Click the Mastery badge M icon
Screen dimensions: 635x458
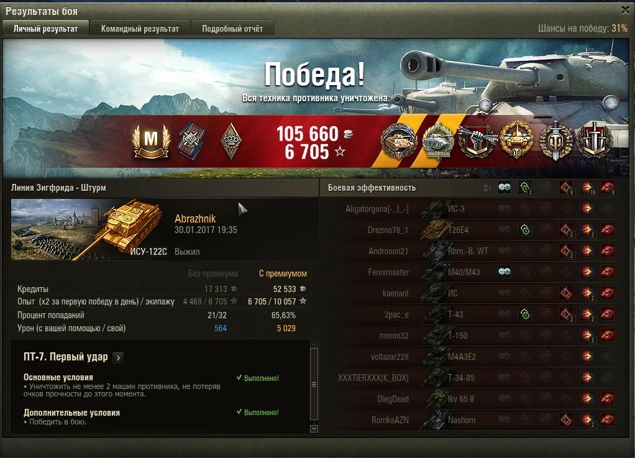(150, 140)
